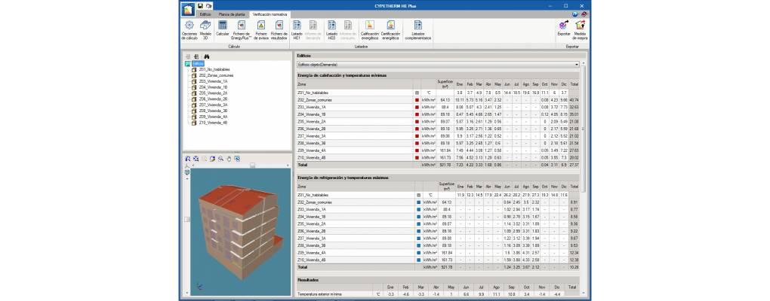Click the CYPETHERM application logo button
This screenshot has width=770, height=301.
[188, 9]
